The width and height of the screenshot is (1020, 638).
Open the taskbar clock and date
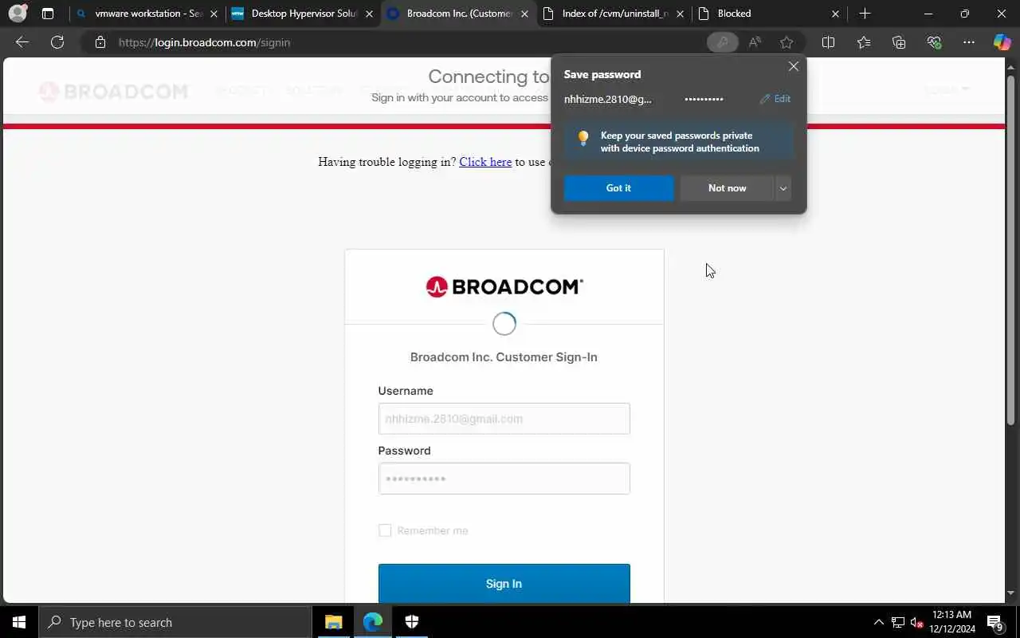click(x=951, y=622)
